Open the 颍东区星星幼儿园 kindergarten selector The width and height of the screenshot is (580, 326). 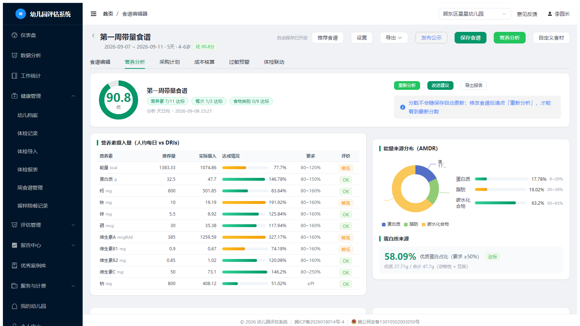(475, 14)
